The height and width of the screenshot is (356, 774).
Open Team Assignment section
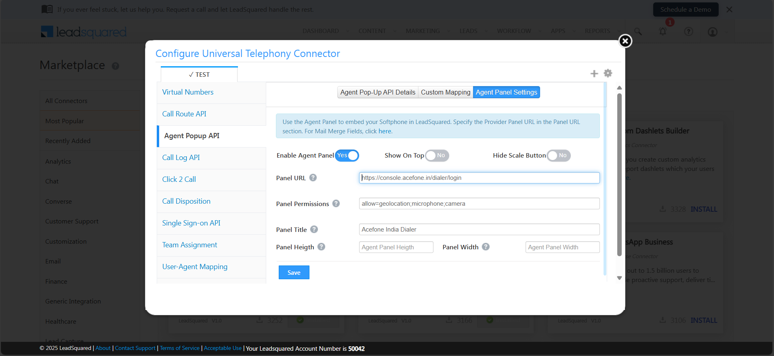(211, 245)
